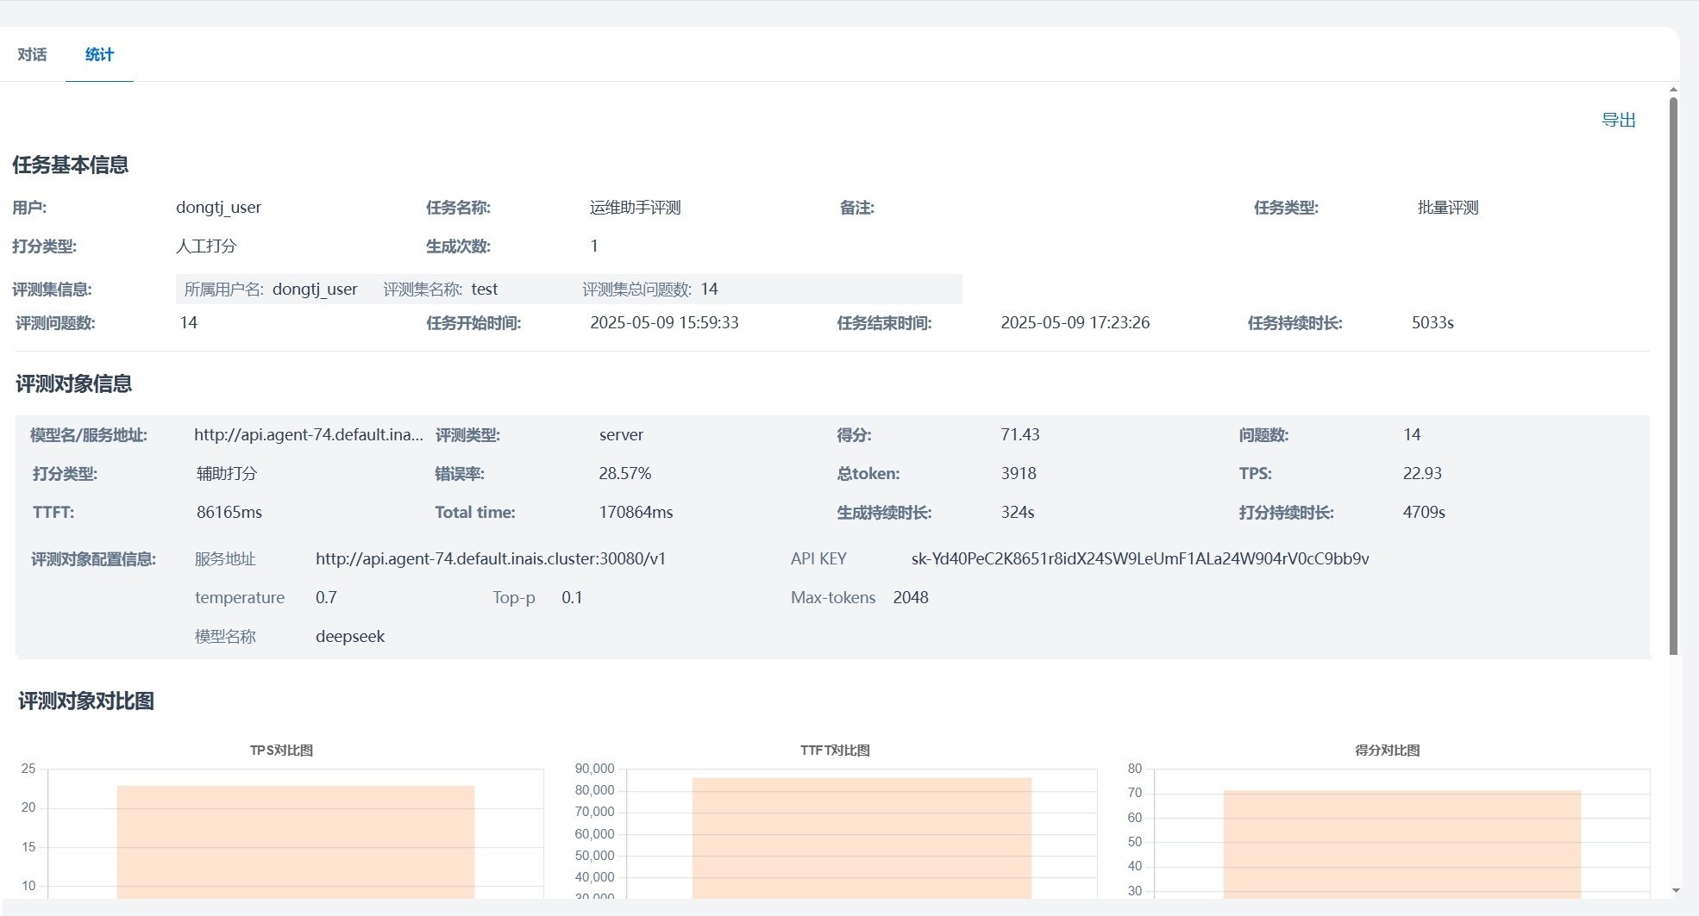1699x916 pixels.
Task: Click the TTFT对比图 chart title
Action: [x=834, y=751]
